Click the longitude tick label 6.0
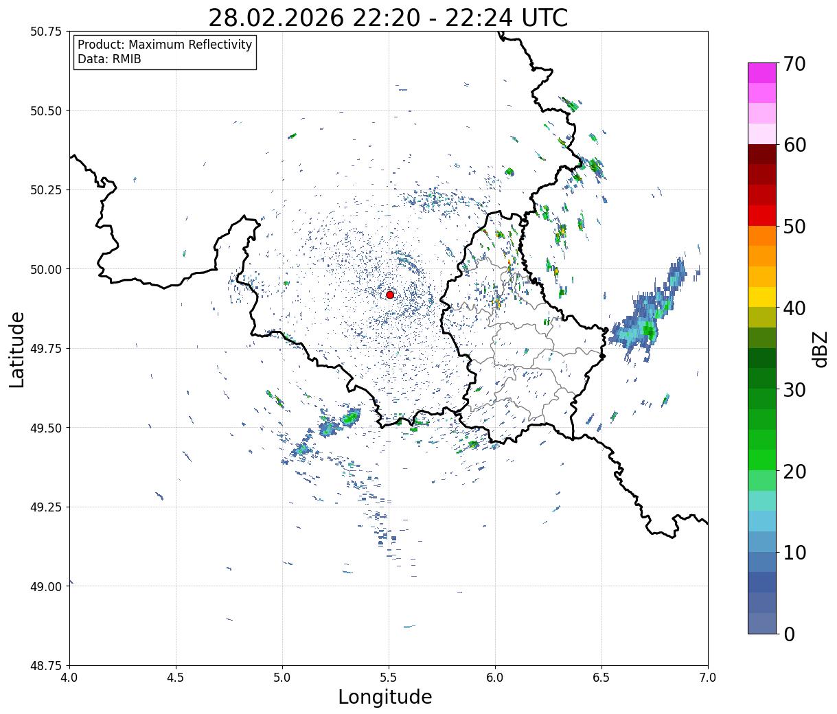837x714 pixels. 495,677
